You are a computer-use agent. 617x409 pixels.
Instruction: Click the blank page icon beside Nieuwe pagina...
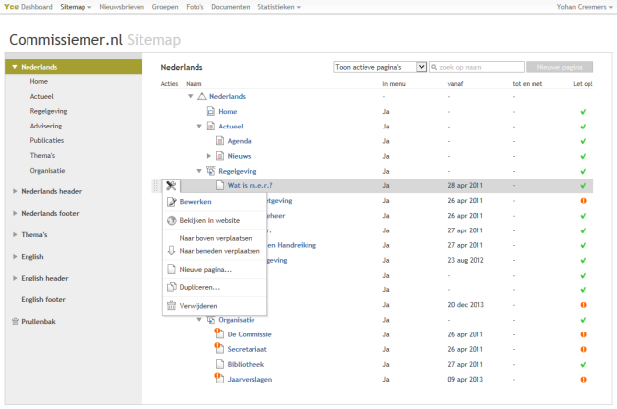171,269
